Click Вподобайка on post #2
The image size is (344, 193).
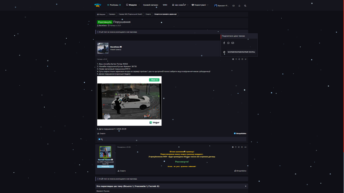240,171
